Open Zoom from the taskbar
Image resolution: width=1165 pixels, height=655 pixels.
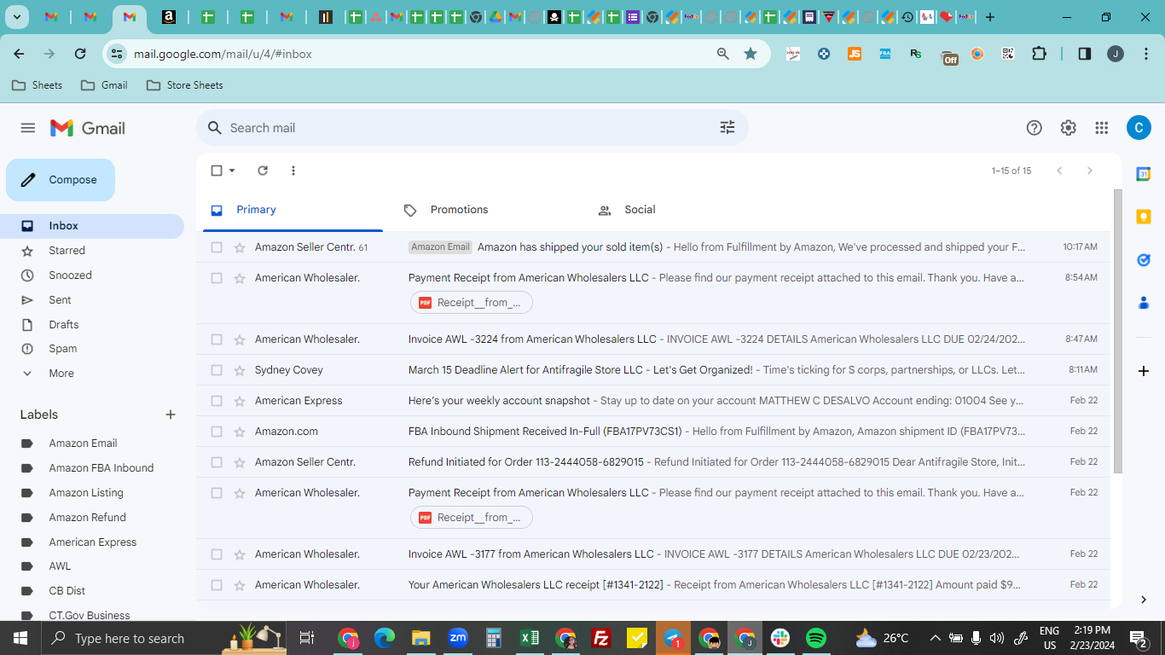tap(458, 638)
